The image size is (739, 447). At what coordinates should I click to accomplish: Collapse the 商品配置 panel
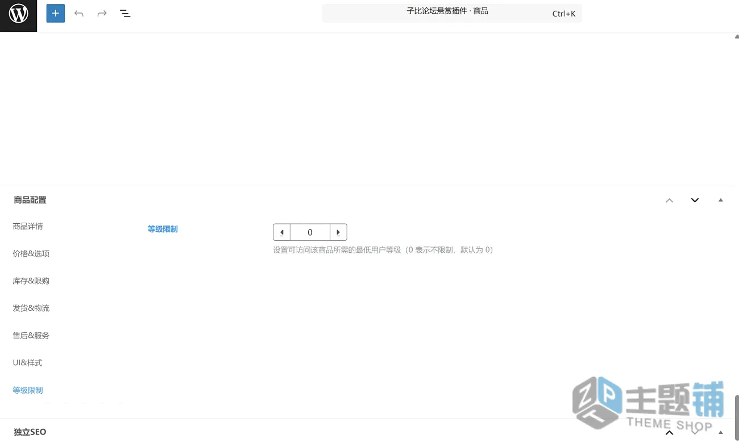coord(721,200)
